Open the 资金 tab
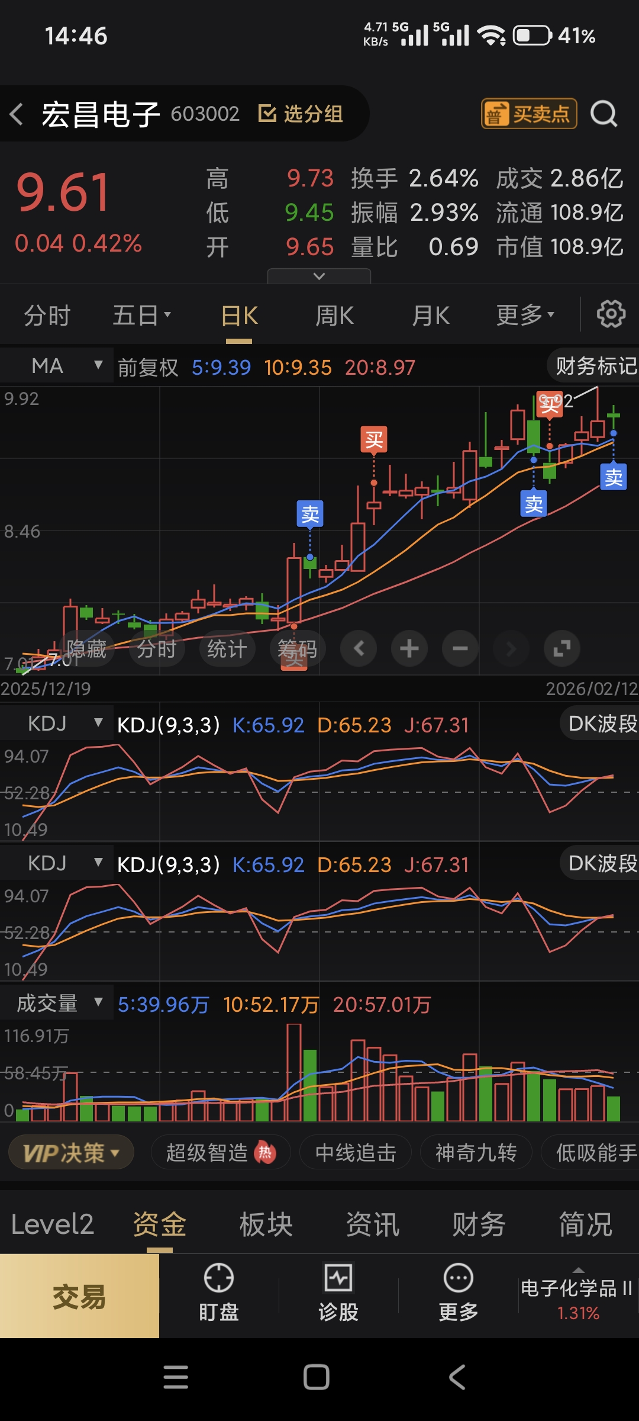Viewport: 639px width, 1421px height. tap(160, 1224)
